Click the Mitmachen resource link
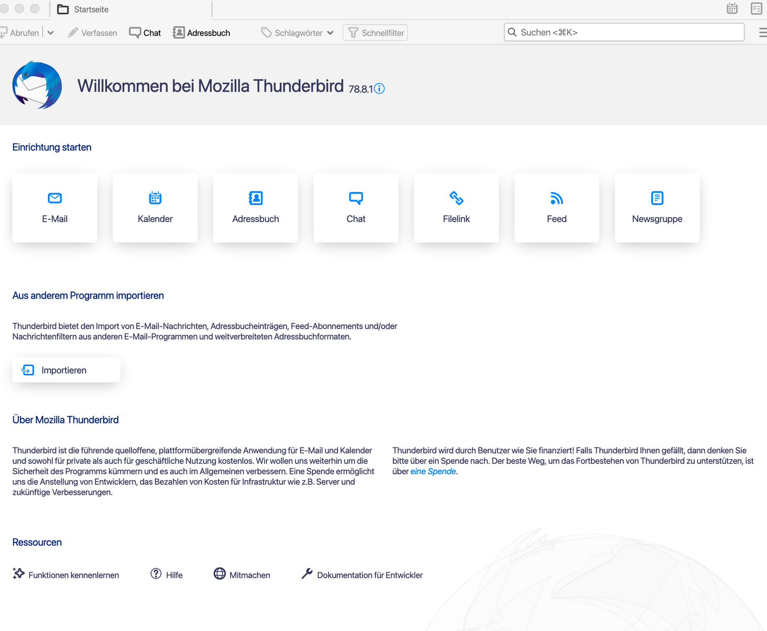This screenshot has width=767, height=631. coord(242,575)
